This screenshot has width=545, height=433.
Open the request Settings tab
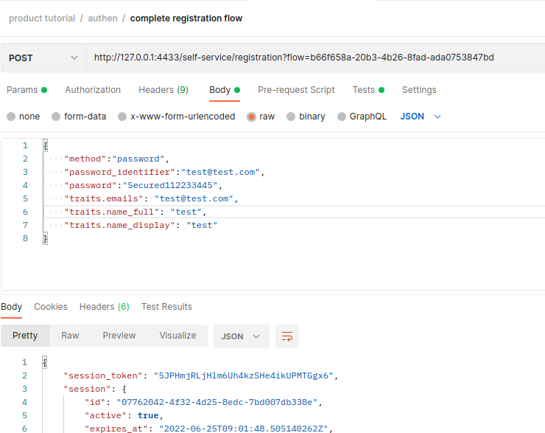[x=419, y=90]
